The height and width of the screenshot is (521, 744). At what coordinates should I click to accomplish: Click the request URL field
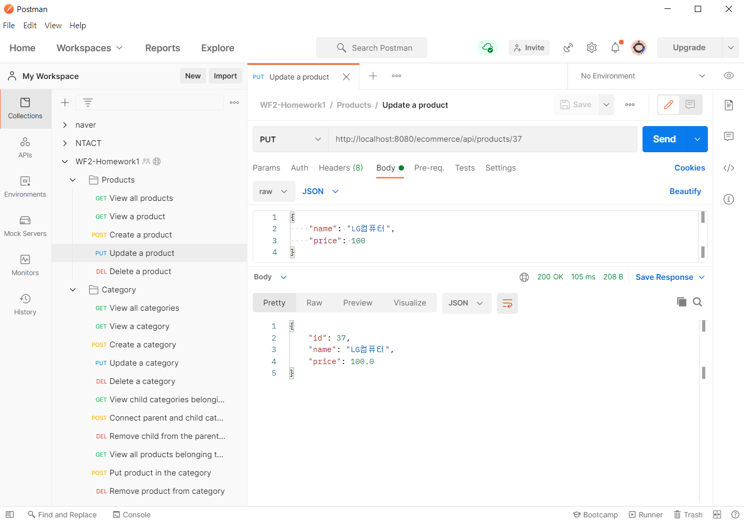point(482,139)
